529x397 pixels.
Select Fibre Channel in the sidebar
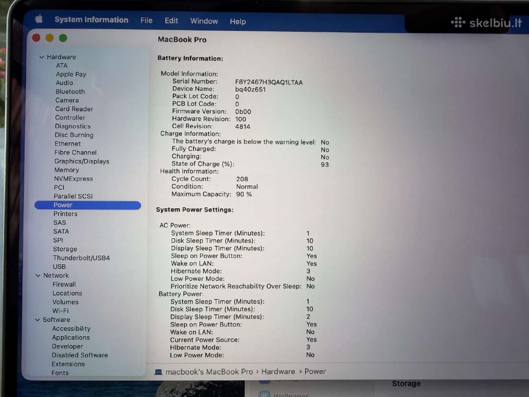pos(75,153)
